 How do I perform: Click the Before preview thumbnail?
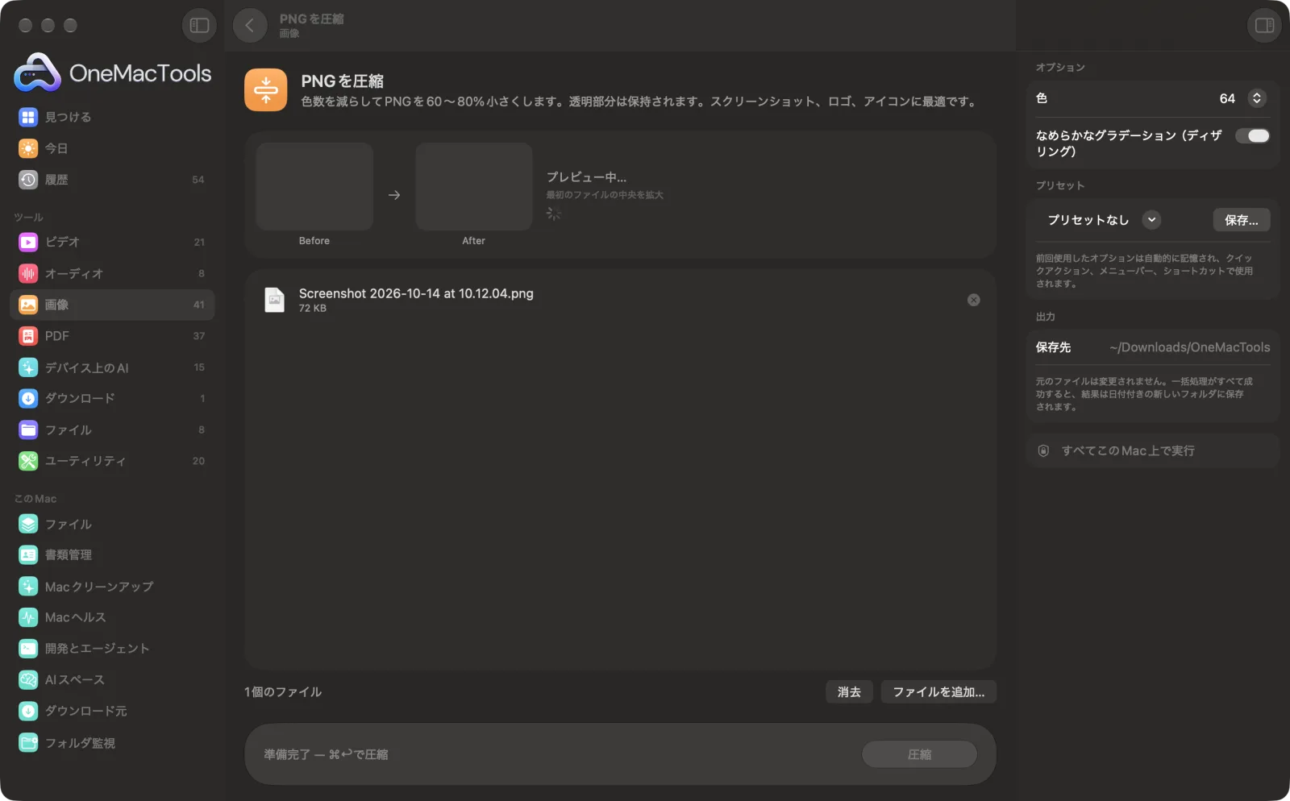[x=314, y=187]
